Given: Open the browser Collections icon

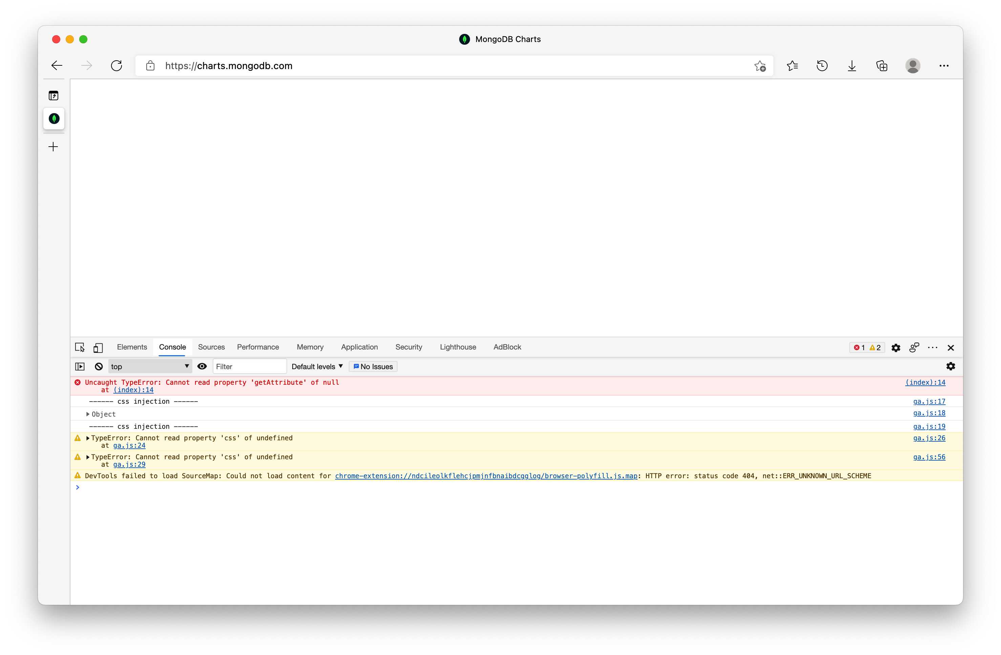Looking at the screenshot, I should coord(881,66).
